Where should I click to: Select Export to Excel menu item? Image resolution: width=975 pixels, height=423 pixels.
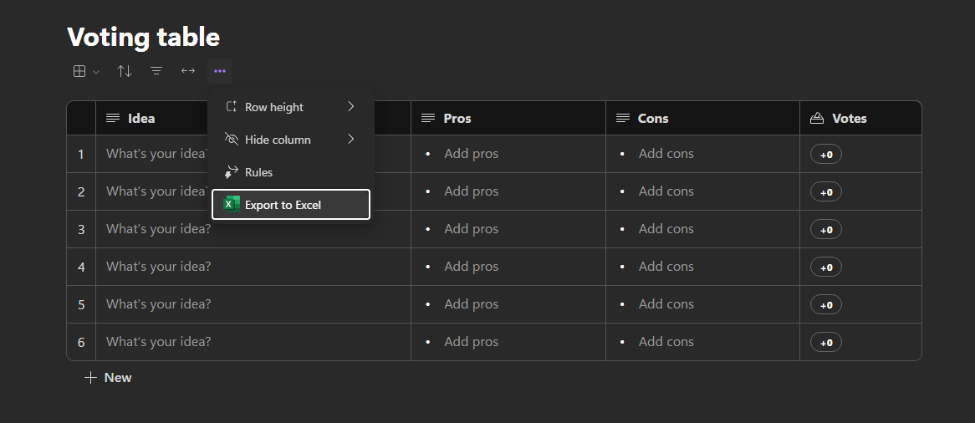click(x=283, y=205)
